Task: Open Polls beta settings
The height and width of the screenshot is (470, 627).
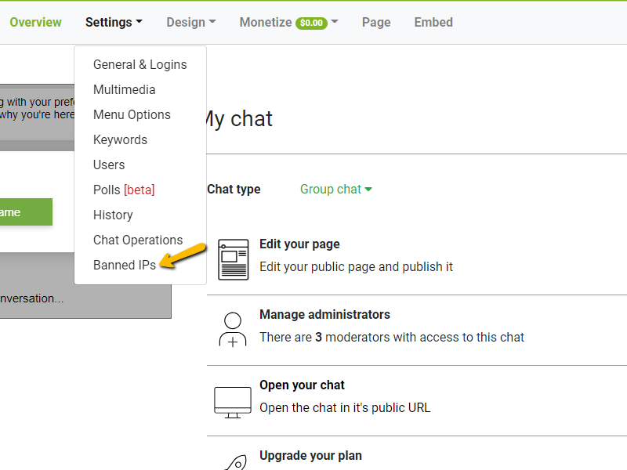Action: coord(124,190)
